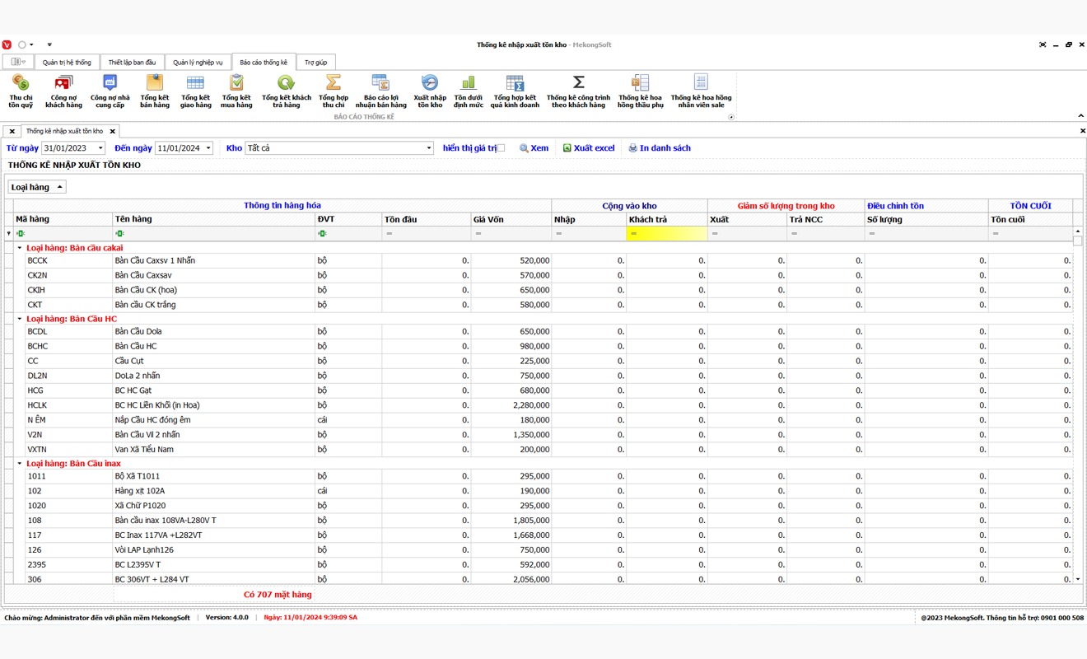Click the Loại hàng group-by sort header

[36, 187]
